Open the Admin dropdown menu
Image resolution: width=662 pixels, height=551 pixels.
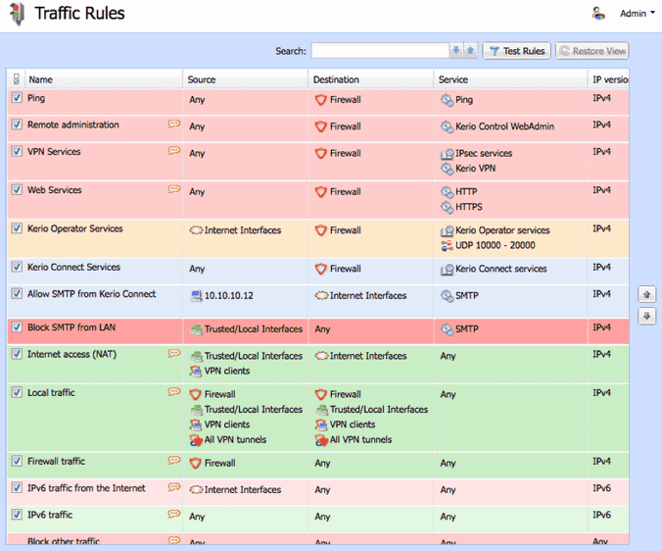point(638,14)
